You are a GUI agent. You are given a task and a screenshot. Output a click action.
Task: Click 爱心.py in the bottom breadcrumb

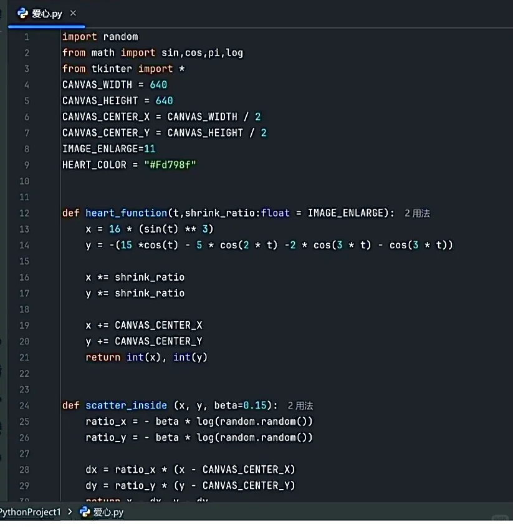(x=108, y=512)
